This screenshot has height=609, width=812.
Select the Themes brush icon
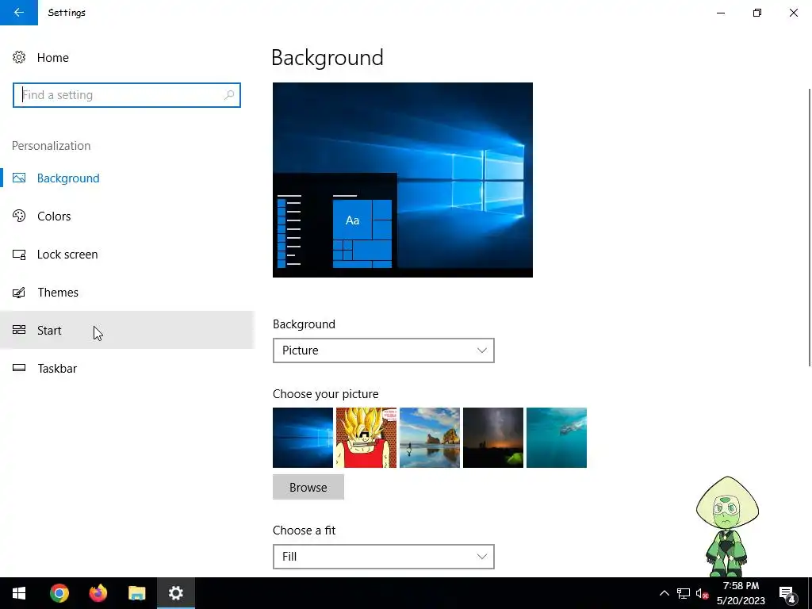pos(19,293)
